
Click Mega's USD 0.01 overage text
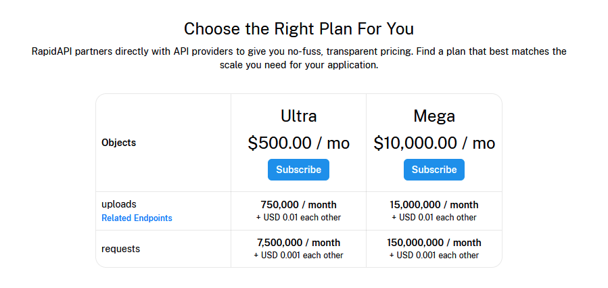(434, 218)
